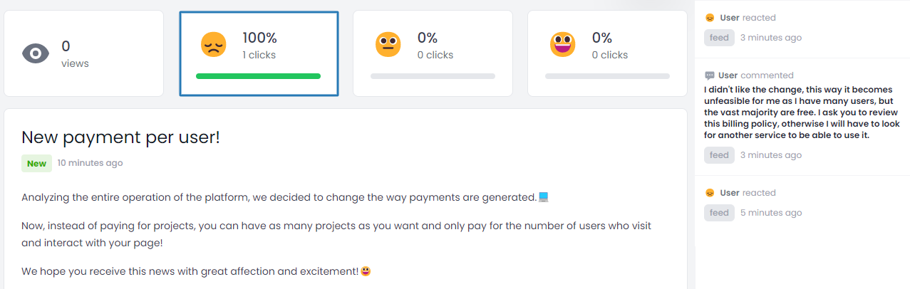910x289 pixels.
Task: Select the rightmost 0% clicks reaction card
Action: coord(607,53)
